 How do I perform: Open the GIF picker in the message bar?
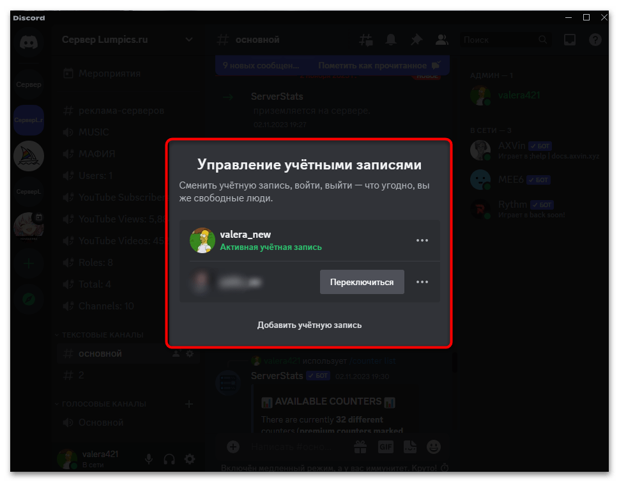pos(385,446)
